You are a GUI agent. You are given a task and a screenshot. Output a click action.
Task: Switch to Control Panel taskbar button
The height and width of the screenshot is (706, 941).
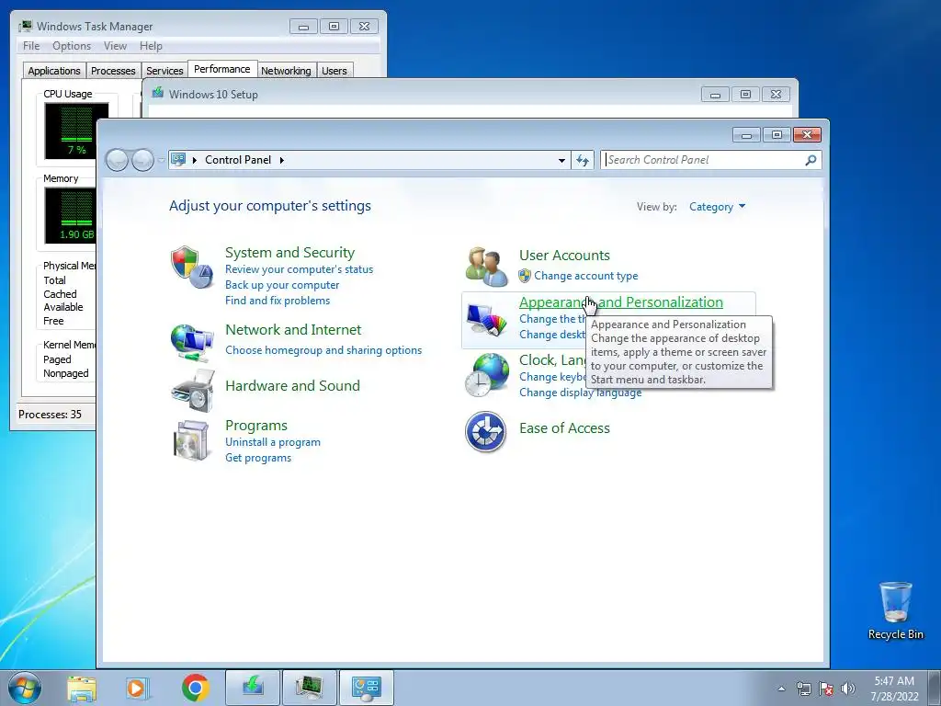point(367,688)
